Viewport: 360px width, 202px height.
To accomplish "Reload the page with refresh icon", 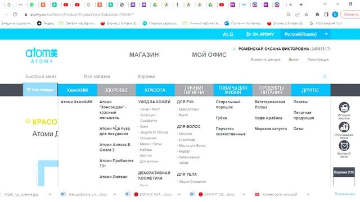I will [x=15, y=14].
